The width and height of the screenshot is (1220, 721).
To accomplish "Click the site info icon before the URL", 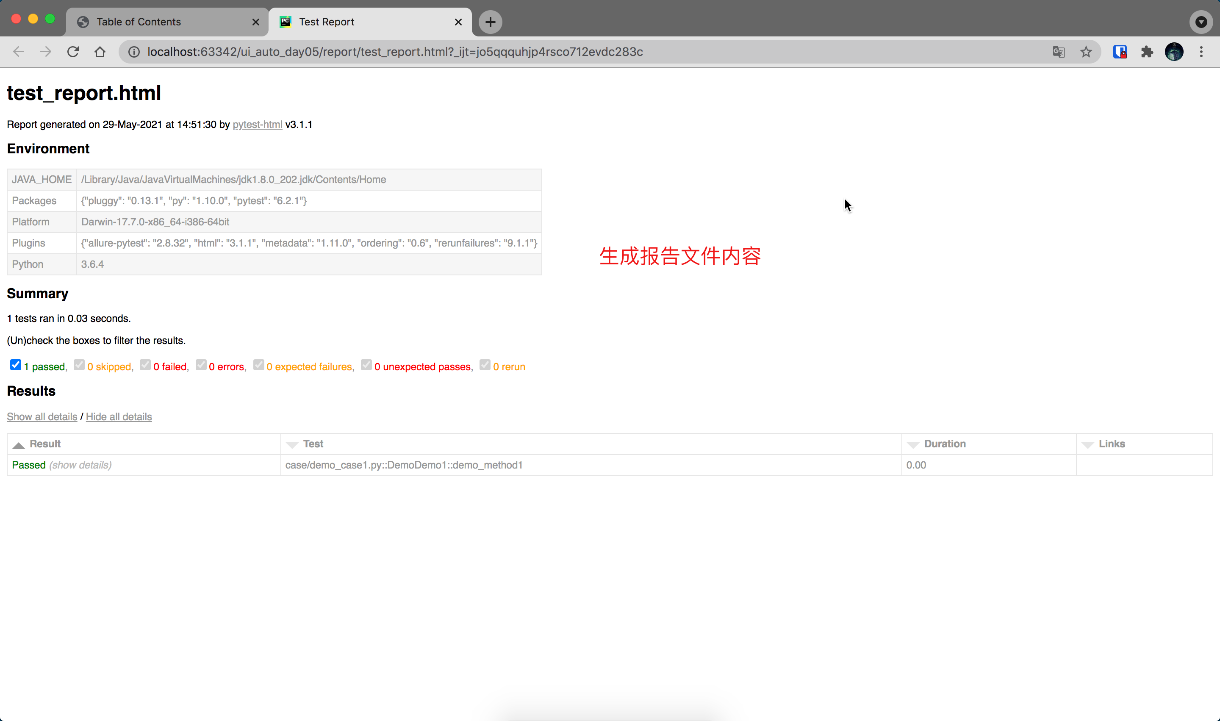I will point(134,52).
